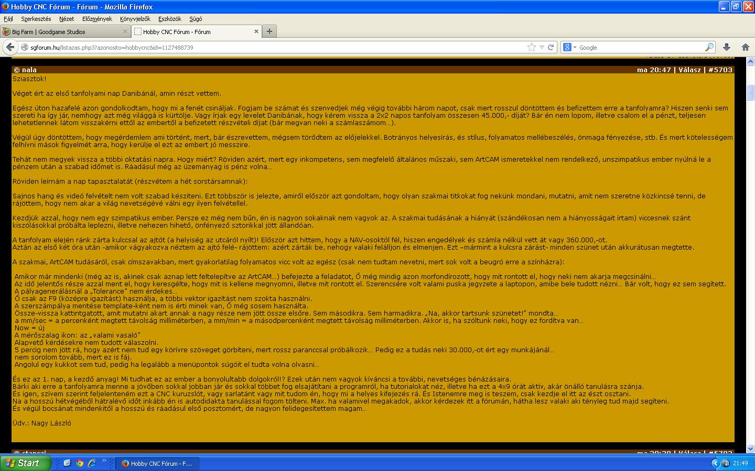755x471 pixels.
Task: Open the #5703 post number link
Action: pyautogui.click(x=720, y=70)
